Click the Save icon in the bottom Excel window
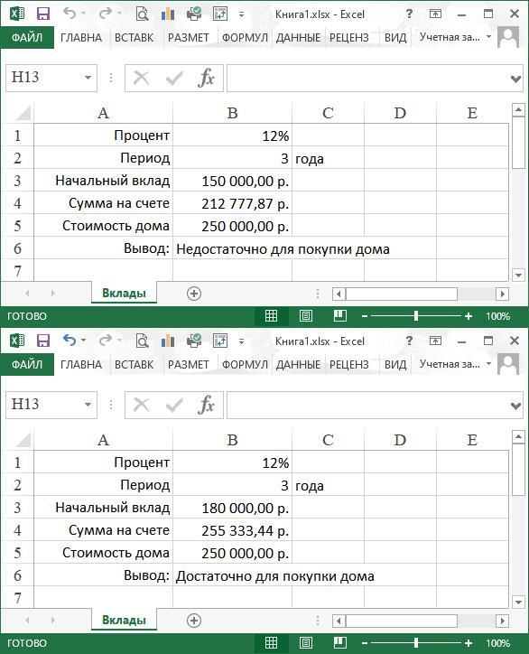 [43, 341]
